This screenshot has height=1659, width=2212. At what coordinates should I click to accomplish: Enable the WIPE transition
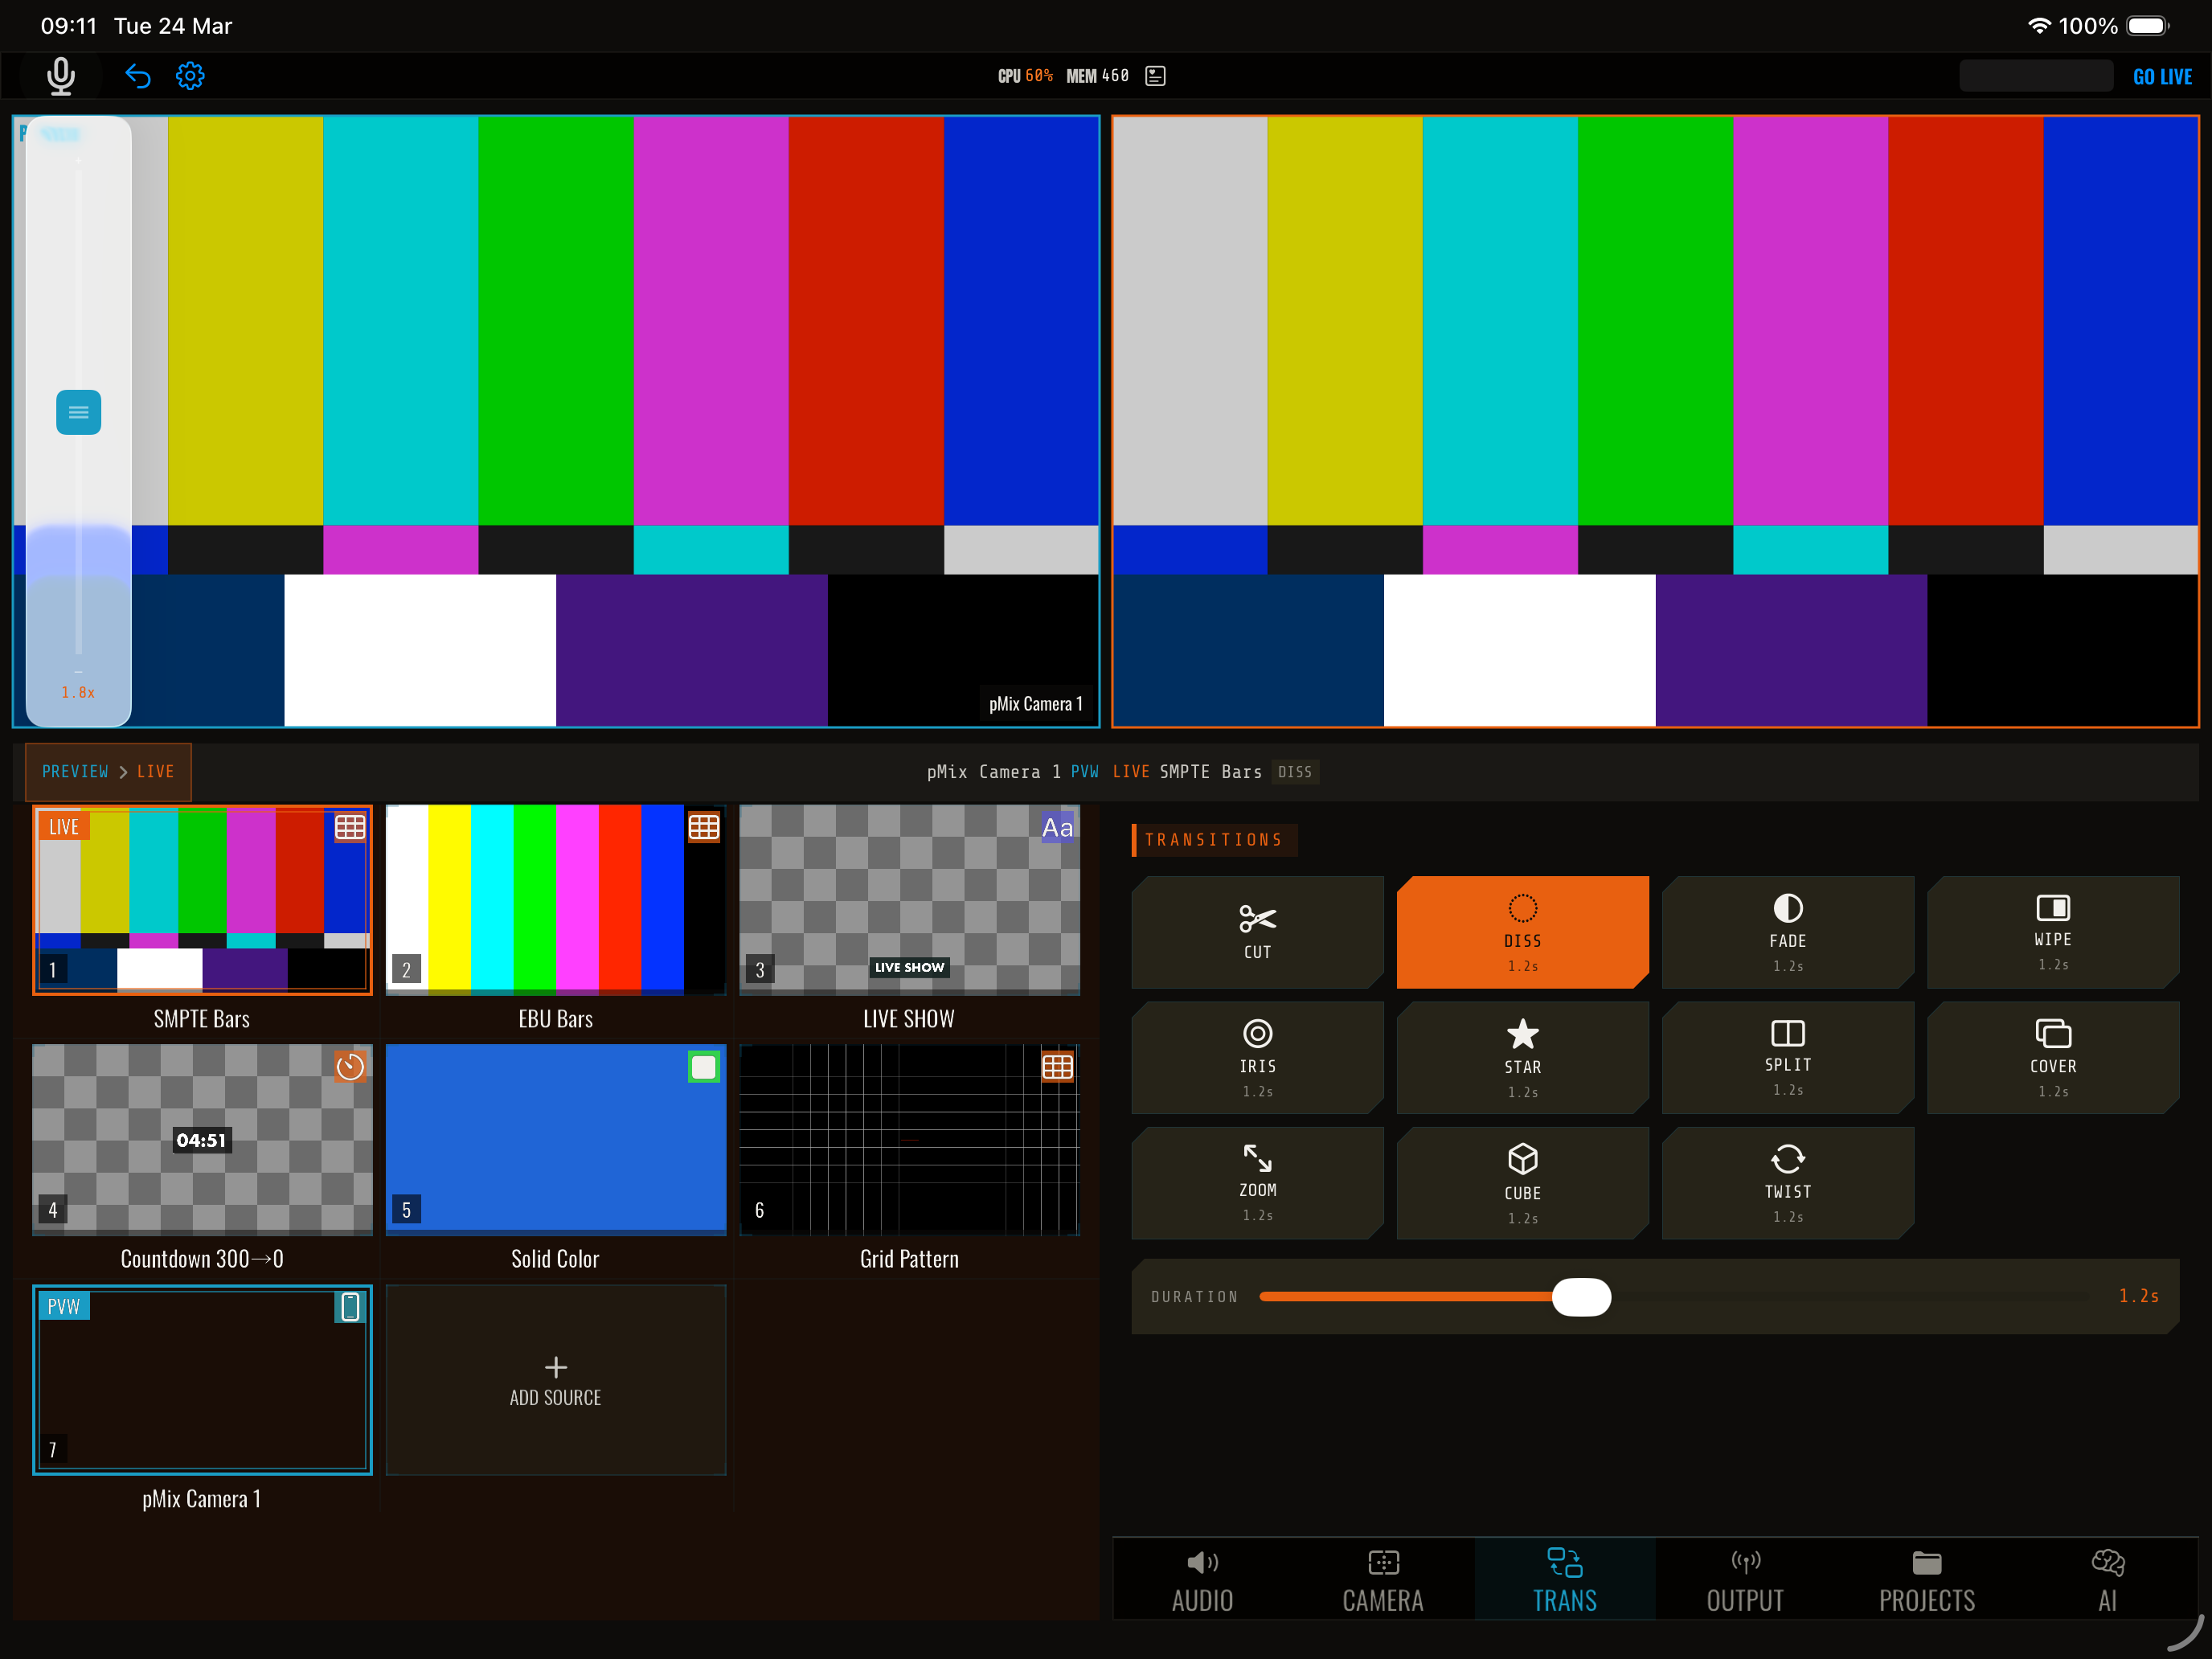pyautogui.click(x=2052, y=932)
